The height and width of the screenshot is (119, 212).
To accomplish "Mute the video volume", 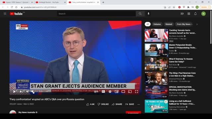I will [27, 92].
